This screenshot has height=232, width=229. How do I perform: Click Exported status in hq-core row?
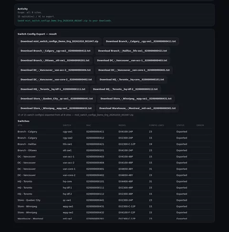[182, 182]
